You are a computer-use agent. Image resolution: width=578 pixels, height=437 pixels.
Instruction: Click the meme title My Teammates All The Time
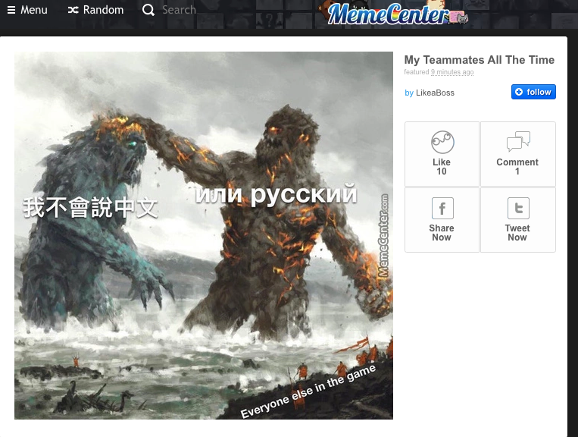tap(480, 60)
